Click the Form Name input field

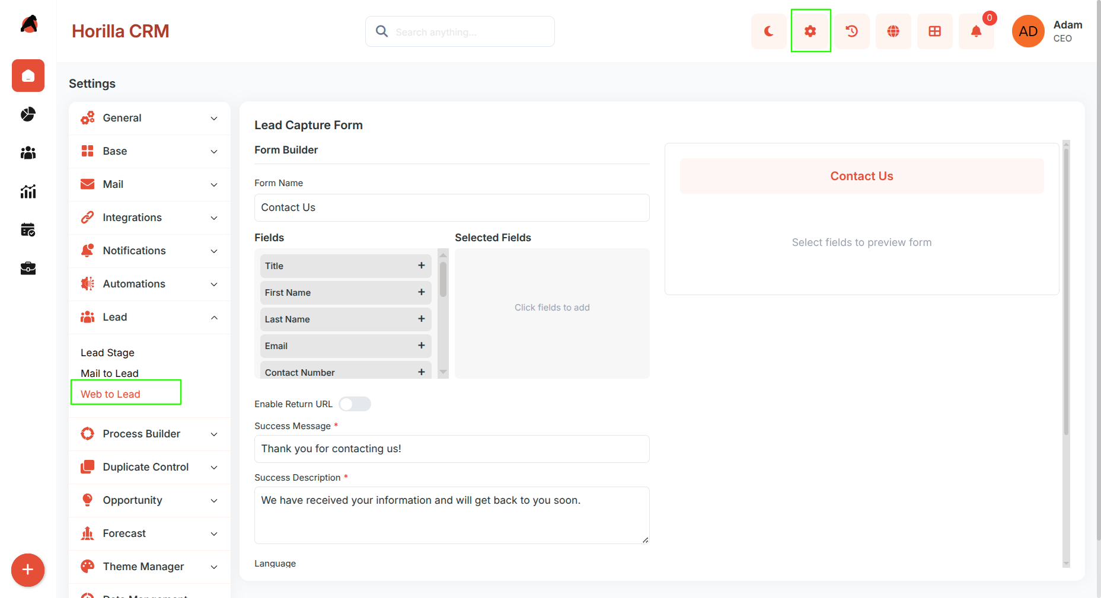click(x=452, y=207)
